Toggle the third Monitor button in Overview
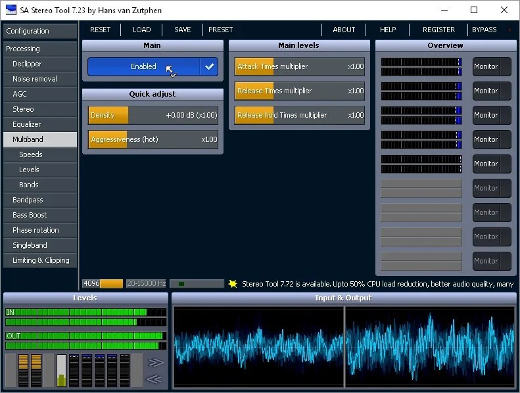Screen dimensions: 520x393 tap(492, 115)
